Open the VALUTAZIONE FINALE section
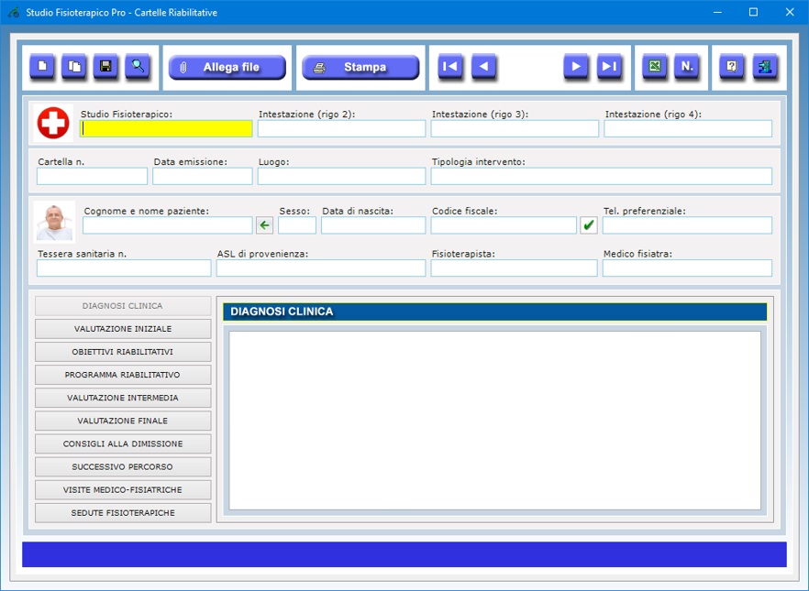This screenshot has width=809, height=591. tap(123, 421)
